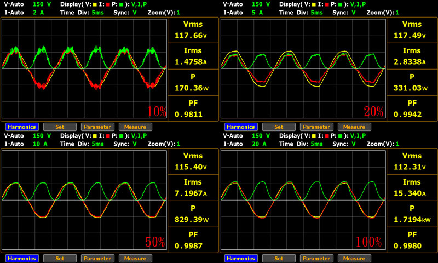
Task: Click the waveform plot in the 10 A panel
Action: (84, 200)
